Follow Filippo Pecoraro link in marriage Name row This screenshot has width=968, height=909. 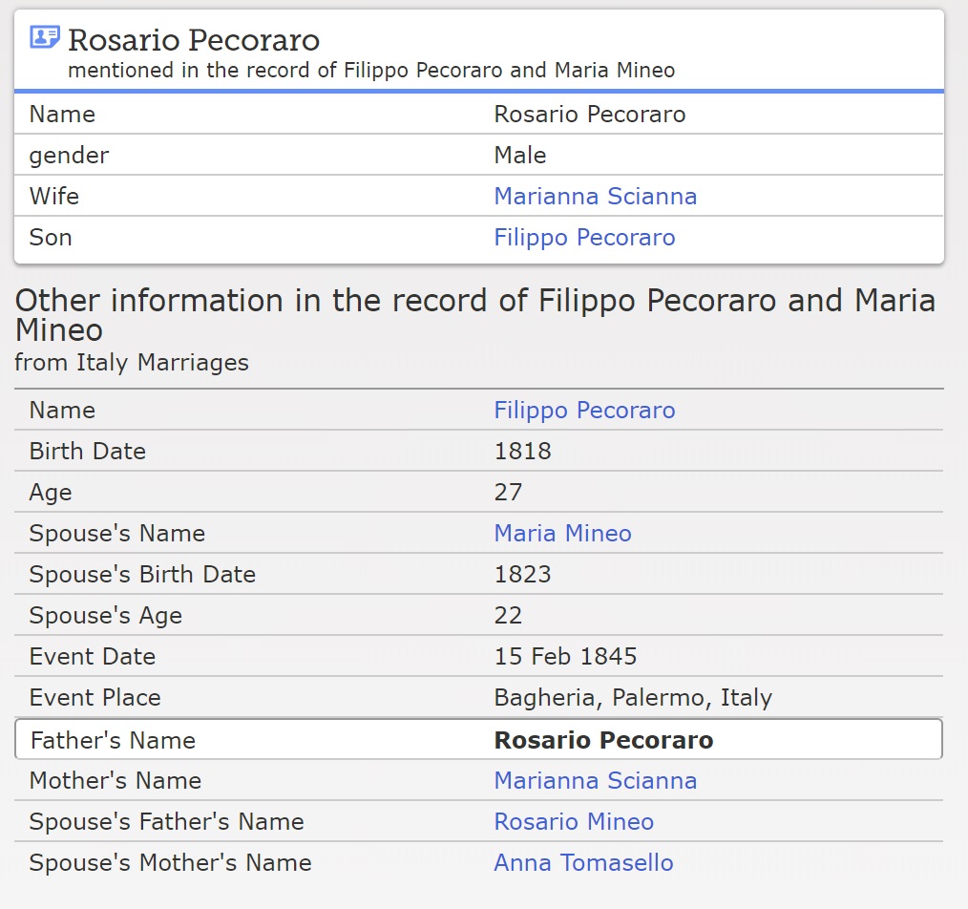(584, 411)
